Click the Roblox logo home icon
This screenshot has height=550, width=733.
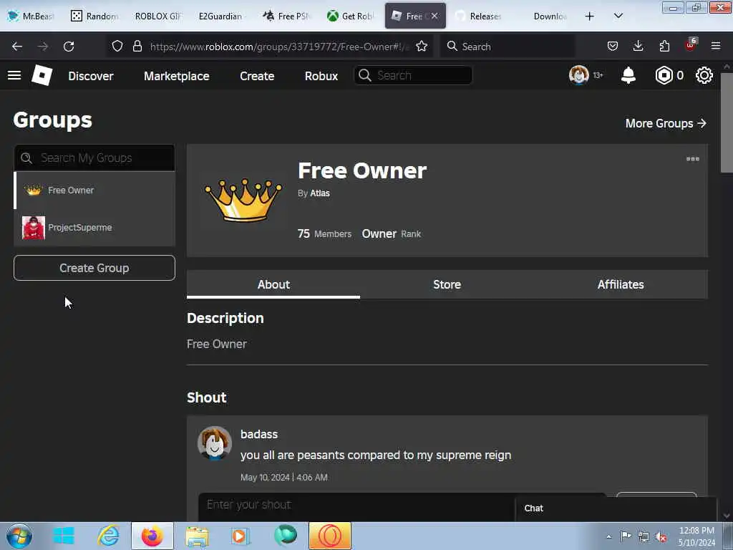[42, 75]
